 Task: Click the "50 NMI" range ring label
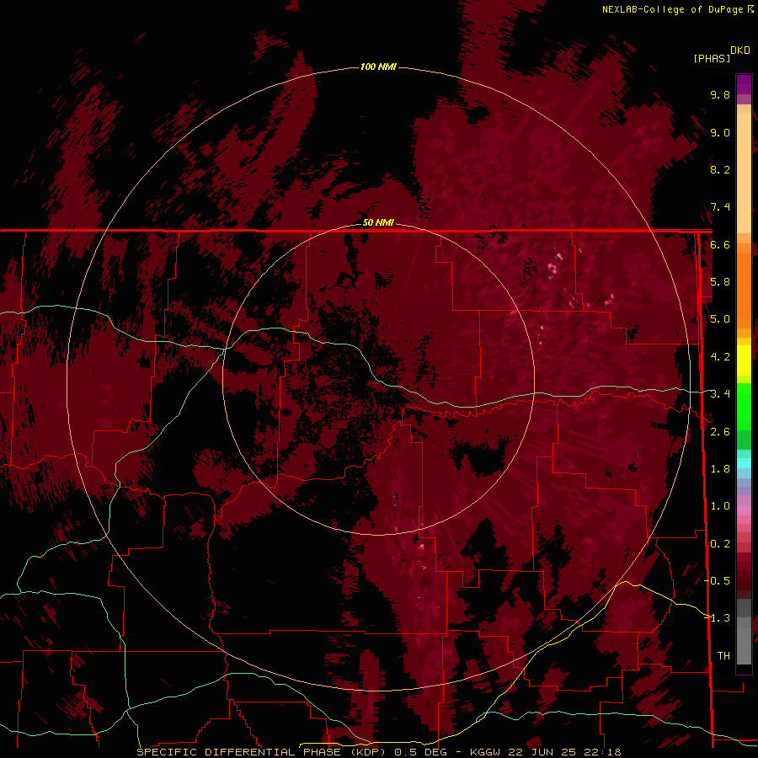tap(378, 222)
